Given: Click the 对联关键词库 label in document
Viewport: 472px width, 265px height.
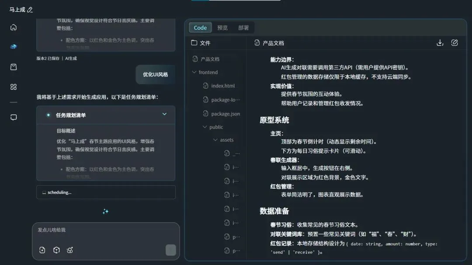Looking at the screenshot, I should [286, 234].
